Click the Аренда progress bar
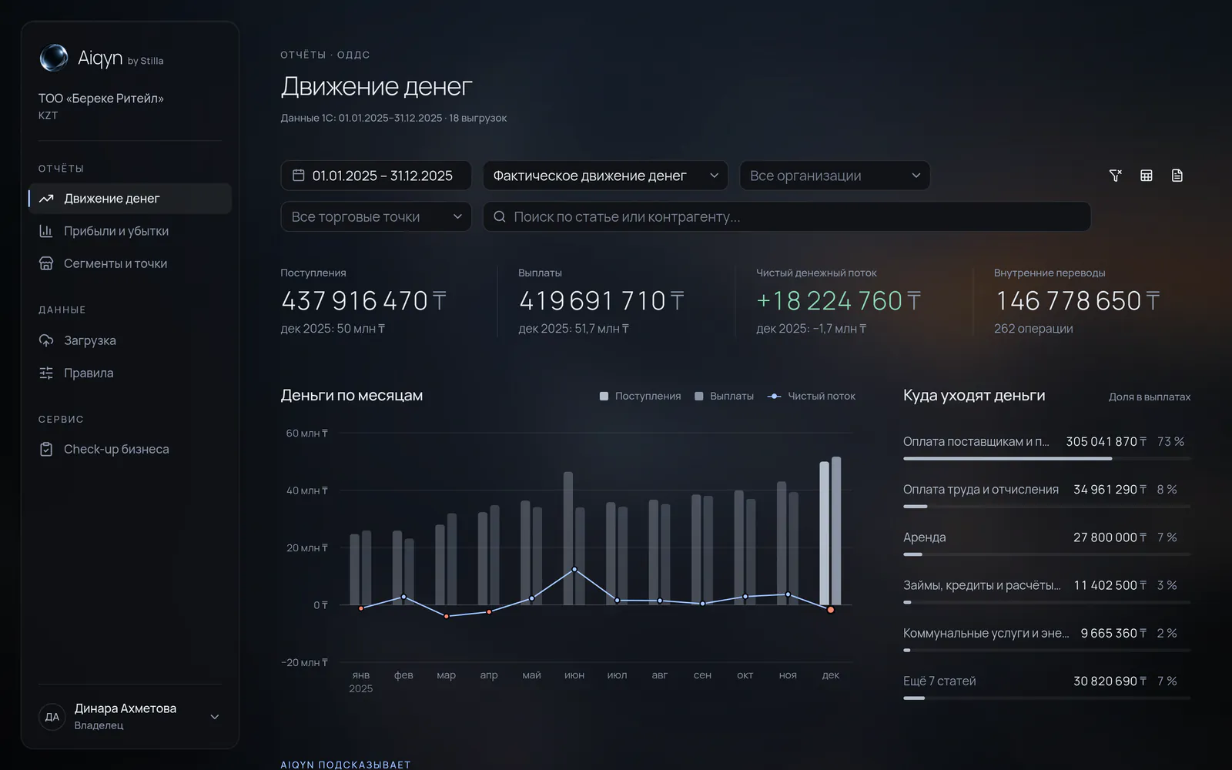 (x=1046, y=554)
